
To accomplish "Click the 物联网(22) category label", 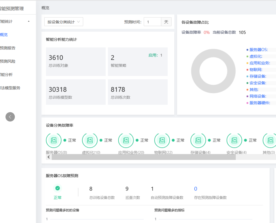I will [x=163, y=152].
